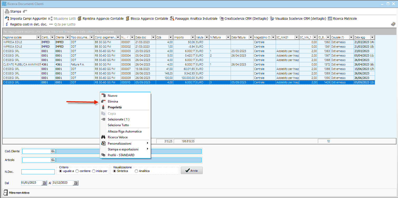Click the Filtro non Attivo label

[x=19, y=193]
